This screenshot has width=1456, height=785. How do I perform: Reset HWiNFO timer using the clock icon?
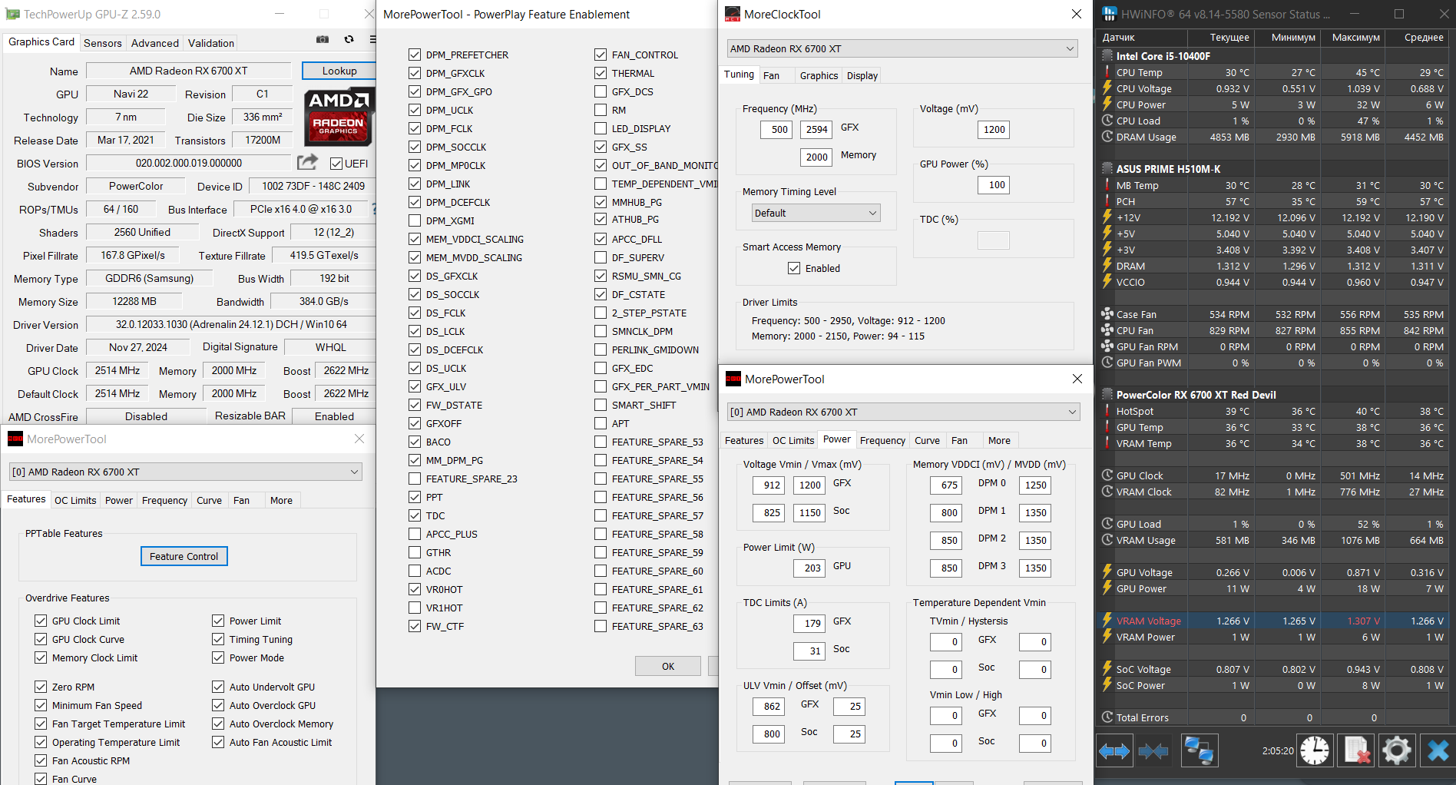(x=1315, y=750)
